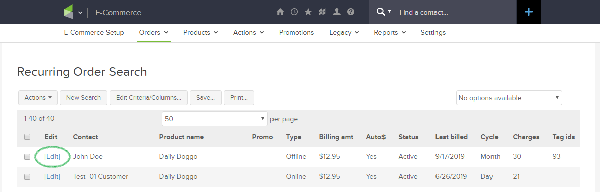Toggle the select-all header checkbox

point(27,137)
